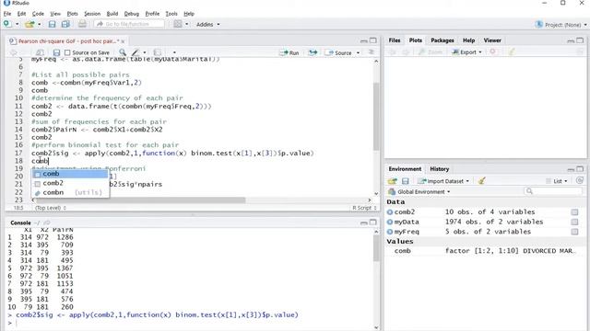Screen dimensions: 590x331
Task: Open the Session menu
Action: (92, 14)
